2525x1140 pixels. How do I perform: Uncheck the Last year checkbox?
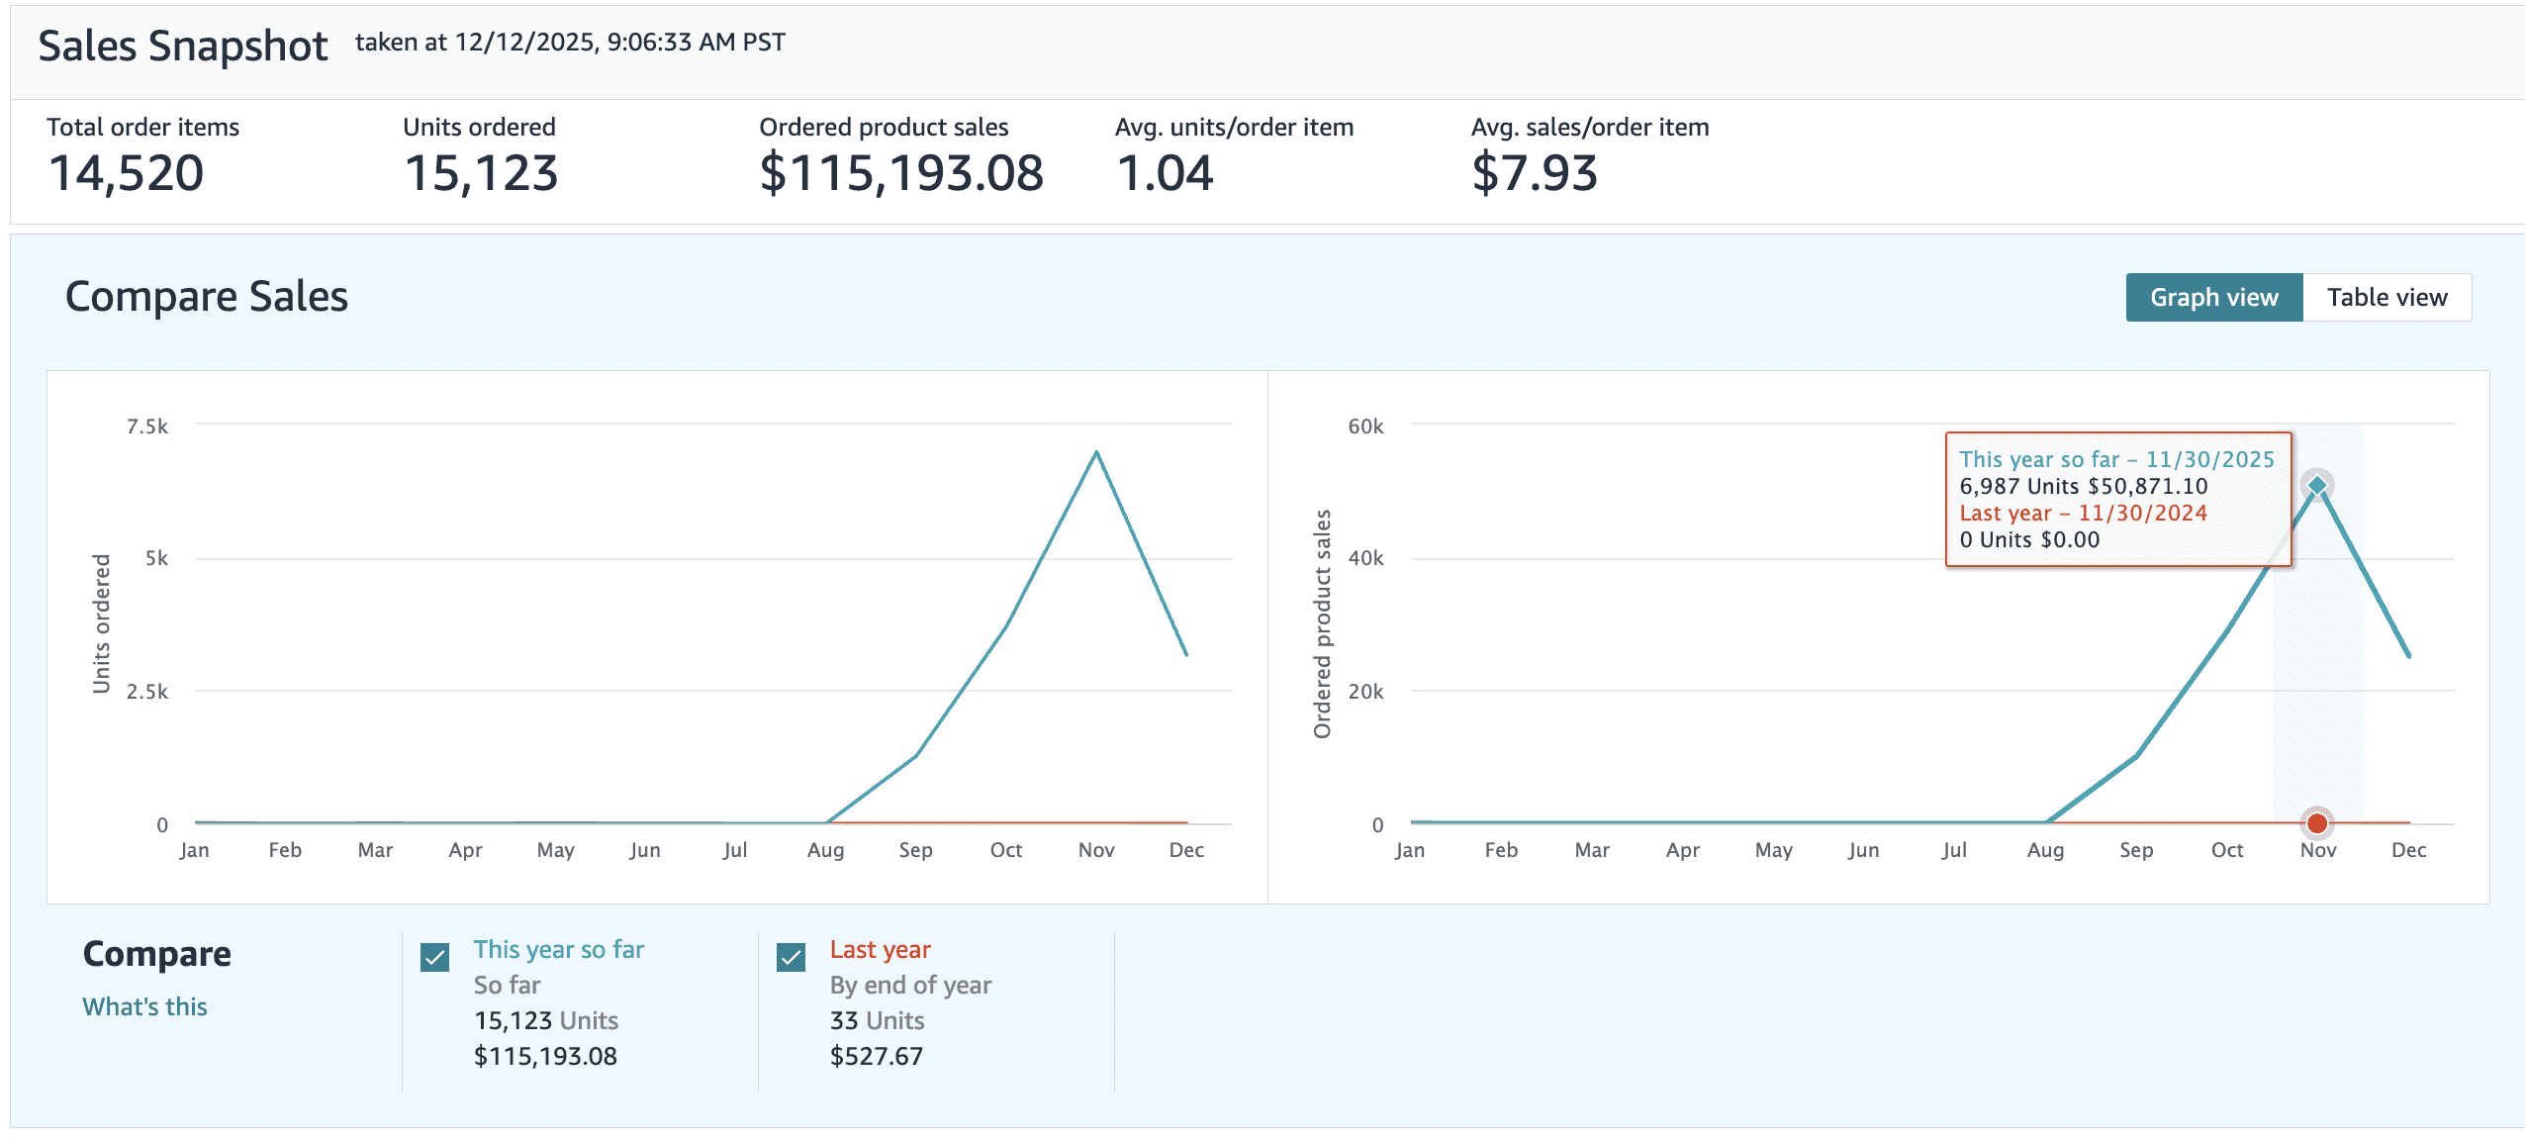[791, 957]
